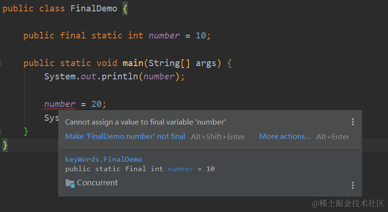388x212 pixels.
Task: Click the final closing yellow brace
Action: [x=5, y=145]
